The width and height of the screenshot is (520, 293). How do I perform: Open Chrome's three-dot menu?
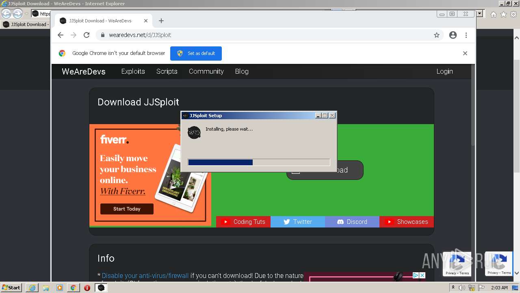[466, 35]
